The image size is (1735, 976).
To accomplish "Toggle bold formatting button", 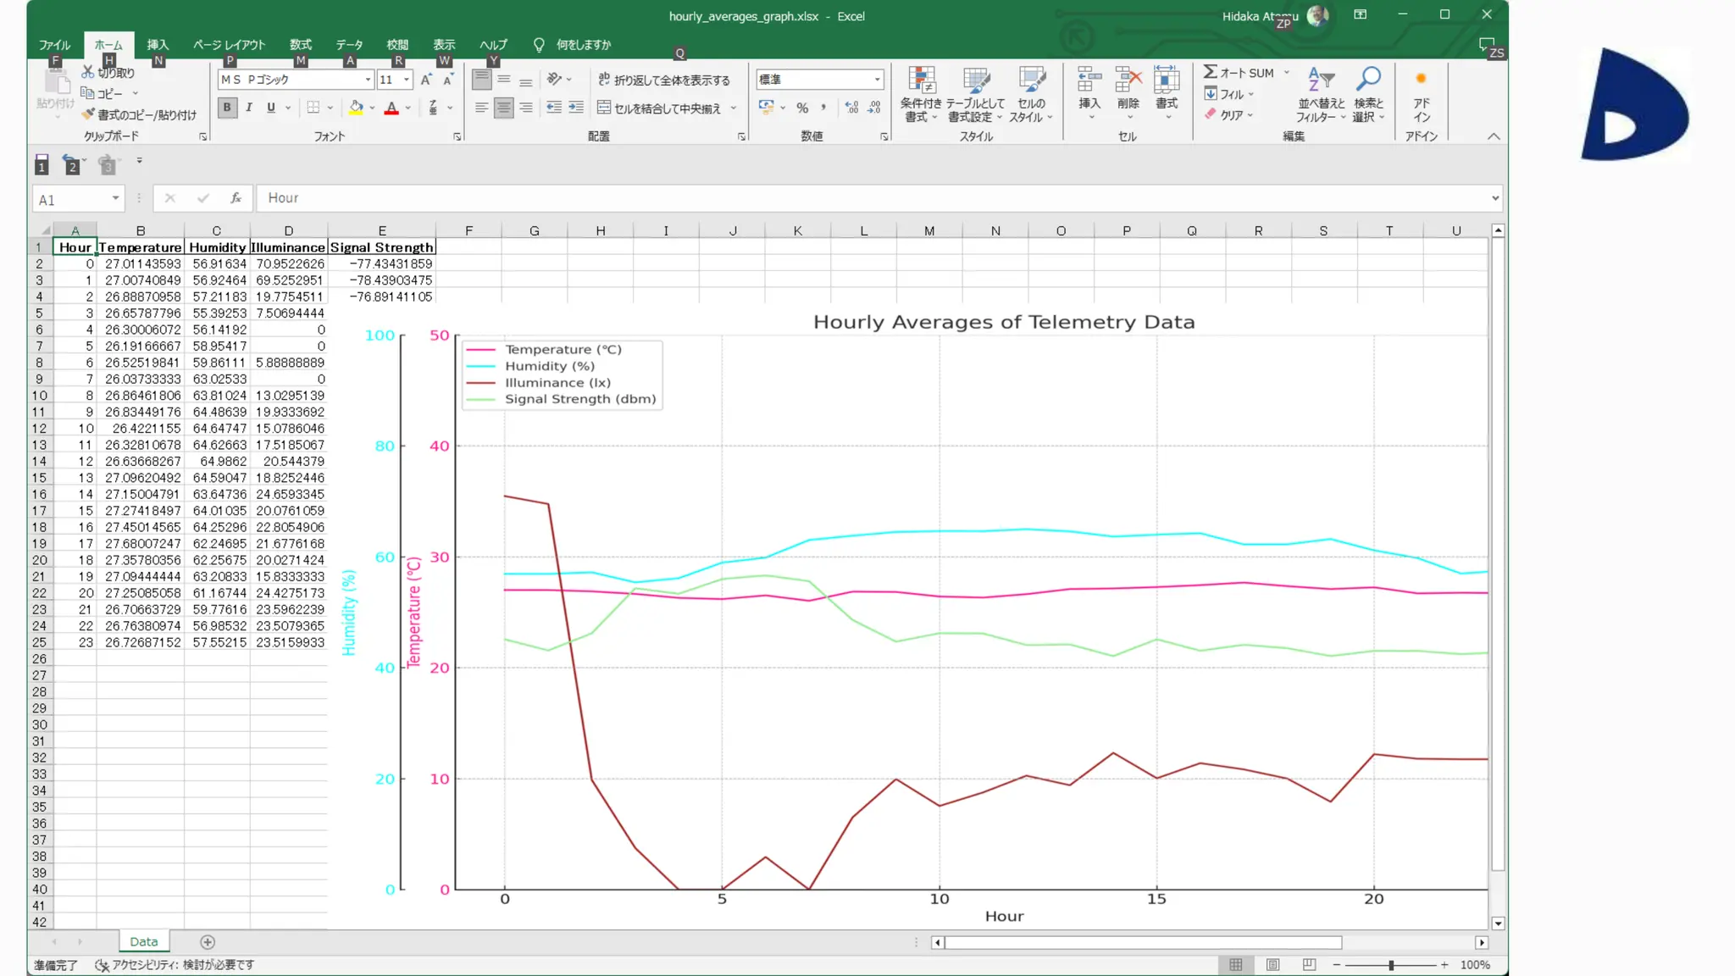I will click(226, 108).
